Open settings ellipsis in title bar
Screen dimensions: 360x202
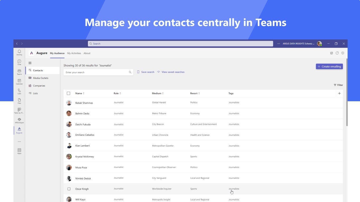[279, 44]
